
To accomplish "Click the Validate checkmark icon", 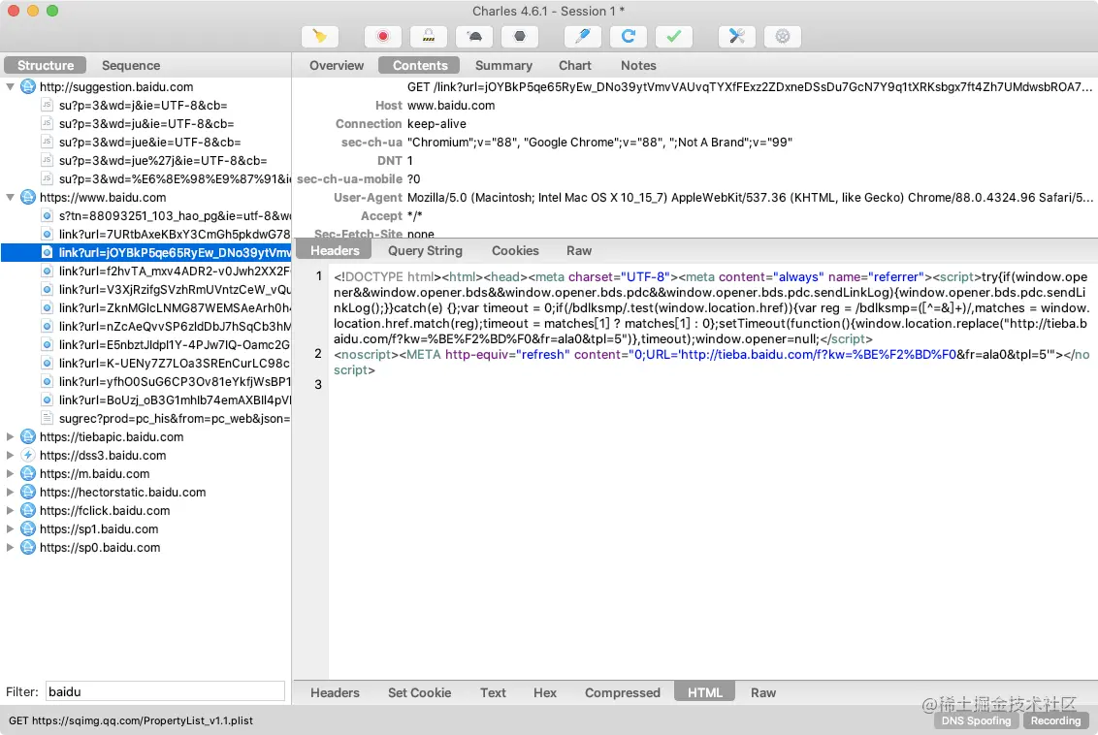I will click(x=674, y=37).
